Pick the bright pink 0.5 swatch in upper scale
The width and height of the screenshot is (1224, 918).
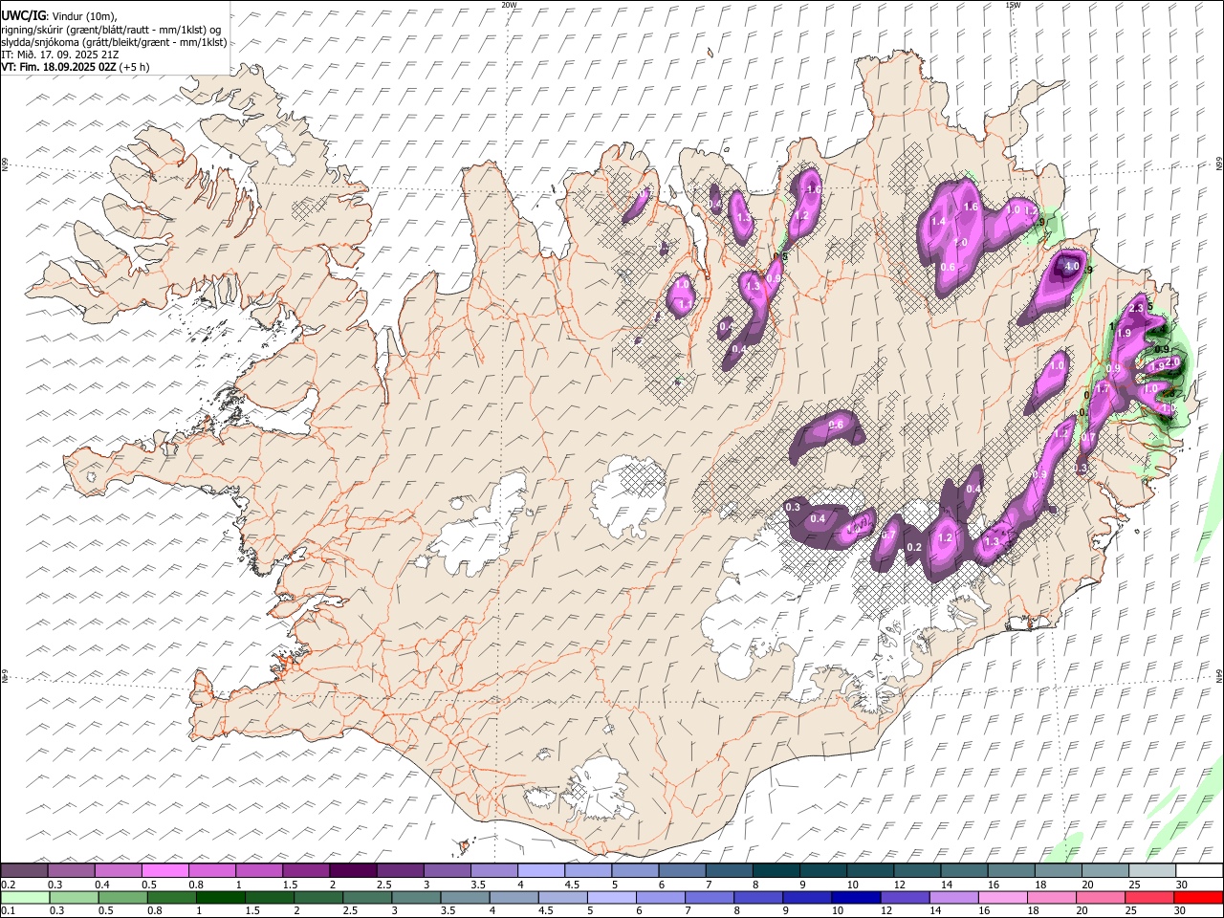pyautogui.click(x=165, y=870)
